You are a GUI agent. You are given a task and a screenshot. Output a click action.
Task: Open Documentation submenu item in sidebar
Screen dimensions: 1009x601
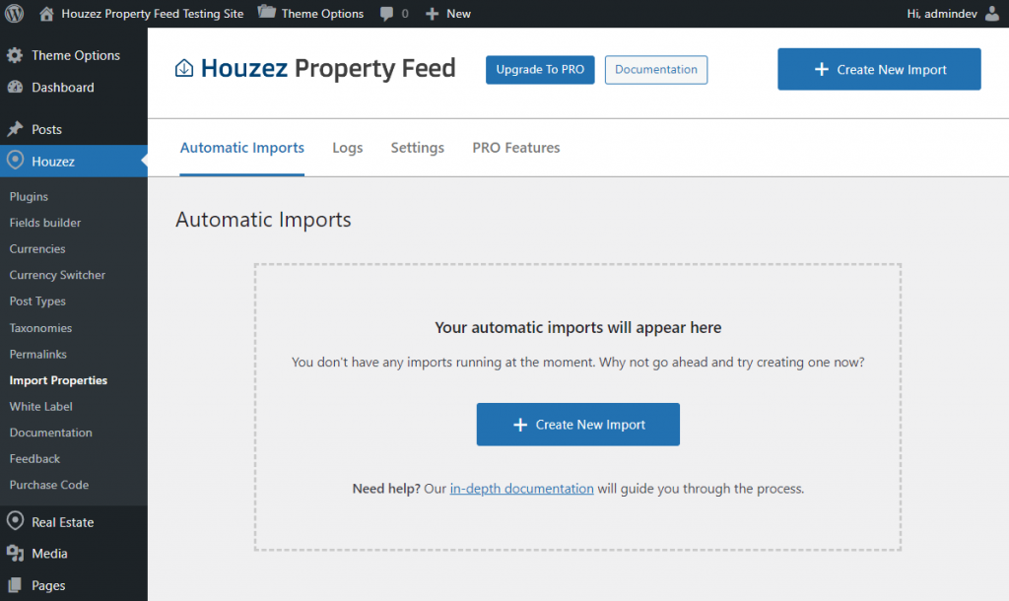tap(51, 433)
